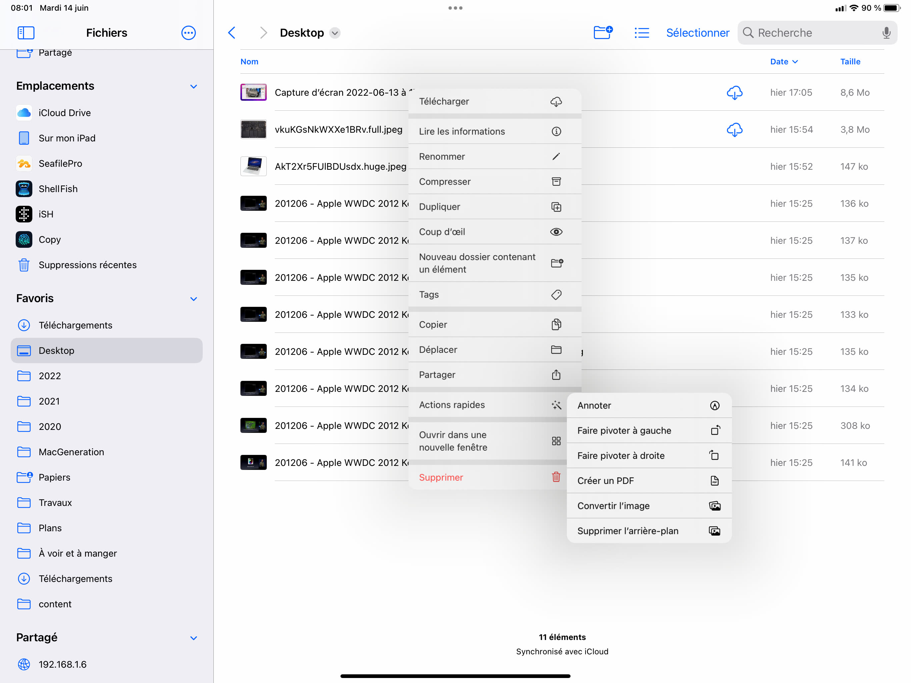The width and height of the screenshot is (911, 683).
Task: Create a new folder with plus icon
Action: click(x=603, y=32)
